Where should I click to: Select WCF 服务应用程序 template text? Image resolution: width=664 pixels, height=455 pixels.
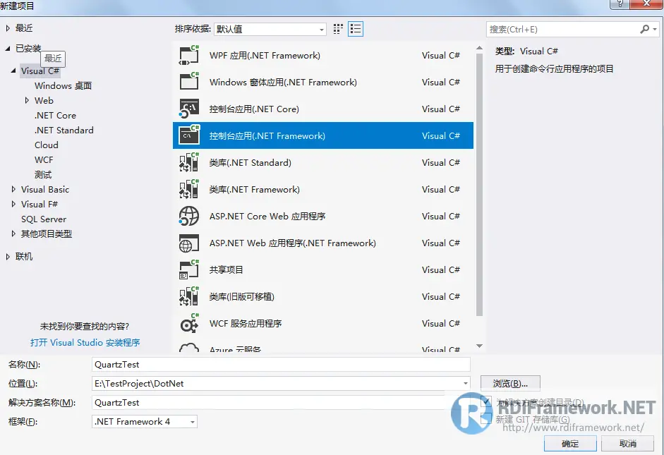click(x=246, y=323)
